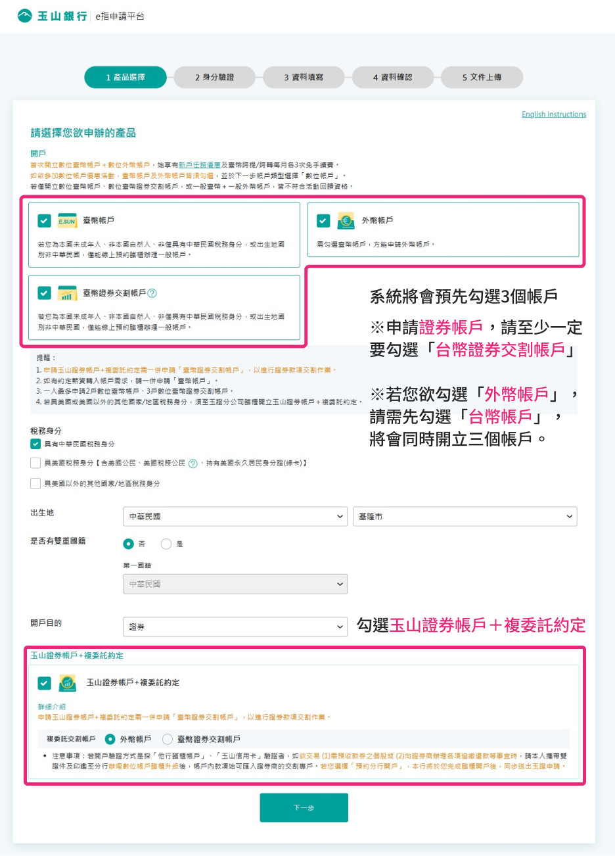The image size is (615, 856).
Task: Select 是 for dual nationality
Action: (166, 544)
